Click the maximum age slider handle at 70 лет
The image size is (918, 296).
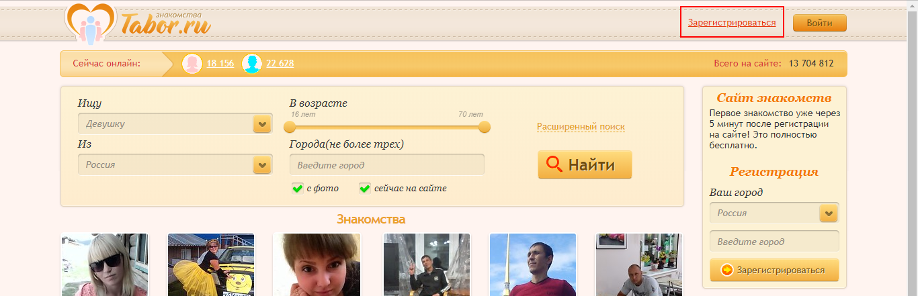(x=484, y=127)
